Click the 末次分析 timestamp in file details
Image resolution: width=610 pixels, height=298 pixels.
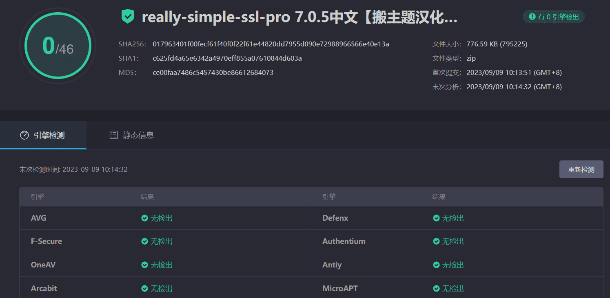(514, 87)
